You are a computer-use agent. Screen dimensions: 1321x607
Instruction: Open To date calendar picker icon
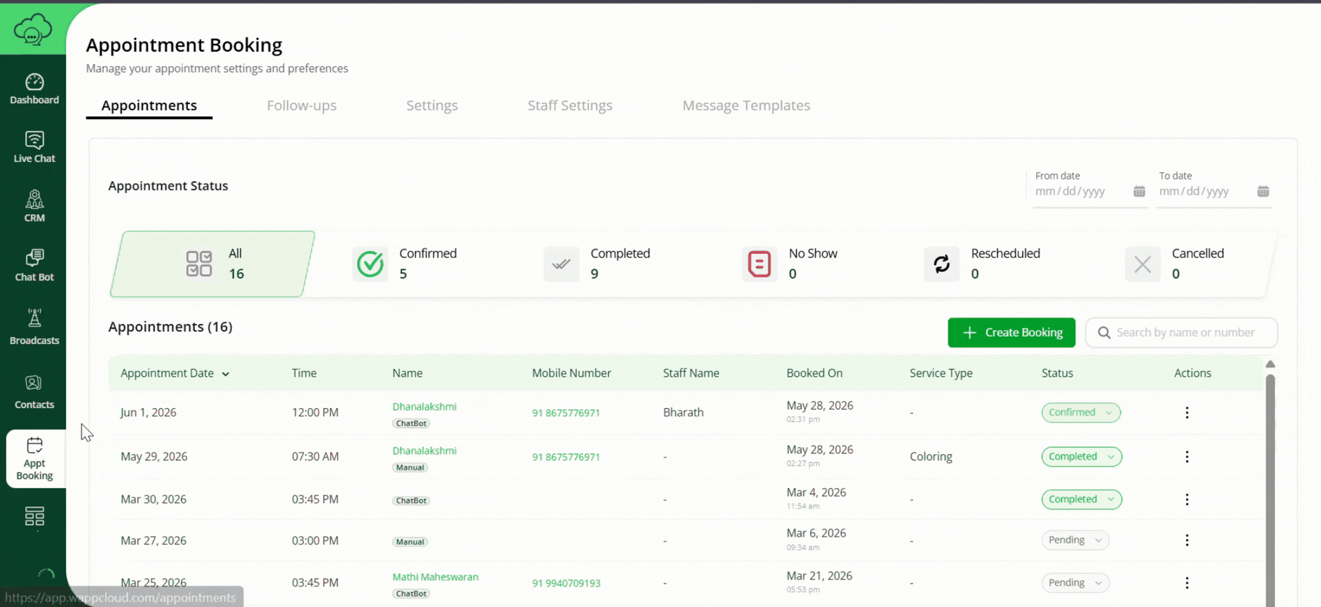click(x=1263, y=191)
